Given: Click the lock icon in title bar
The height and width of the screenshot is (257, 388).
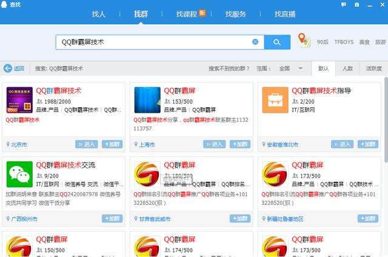Looking at the screenshot, I should [357, 5].
